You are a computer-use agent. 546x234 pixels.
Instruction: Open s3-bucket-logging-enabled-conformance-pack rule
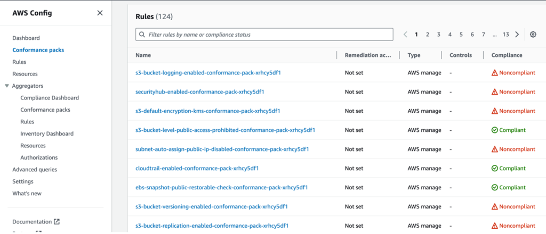tap(208, 73)
